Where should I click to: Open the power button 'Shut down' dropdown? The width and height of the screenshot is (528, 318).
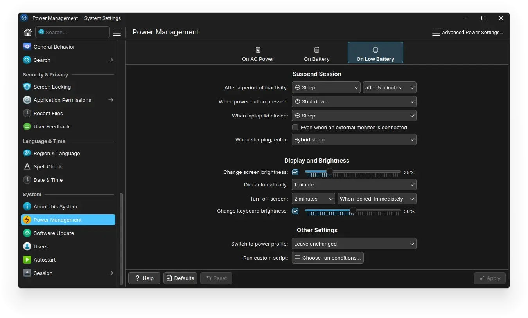pos(354,101)
